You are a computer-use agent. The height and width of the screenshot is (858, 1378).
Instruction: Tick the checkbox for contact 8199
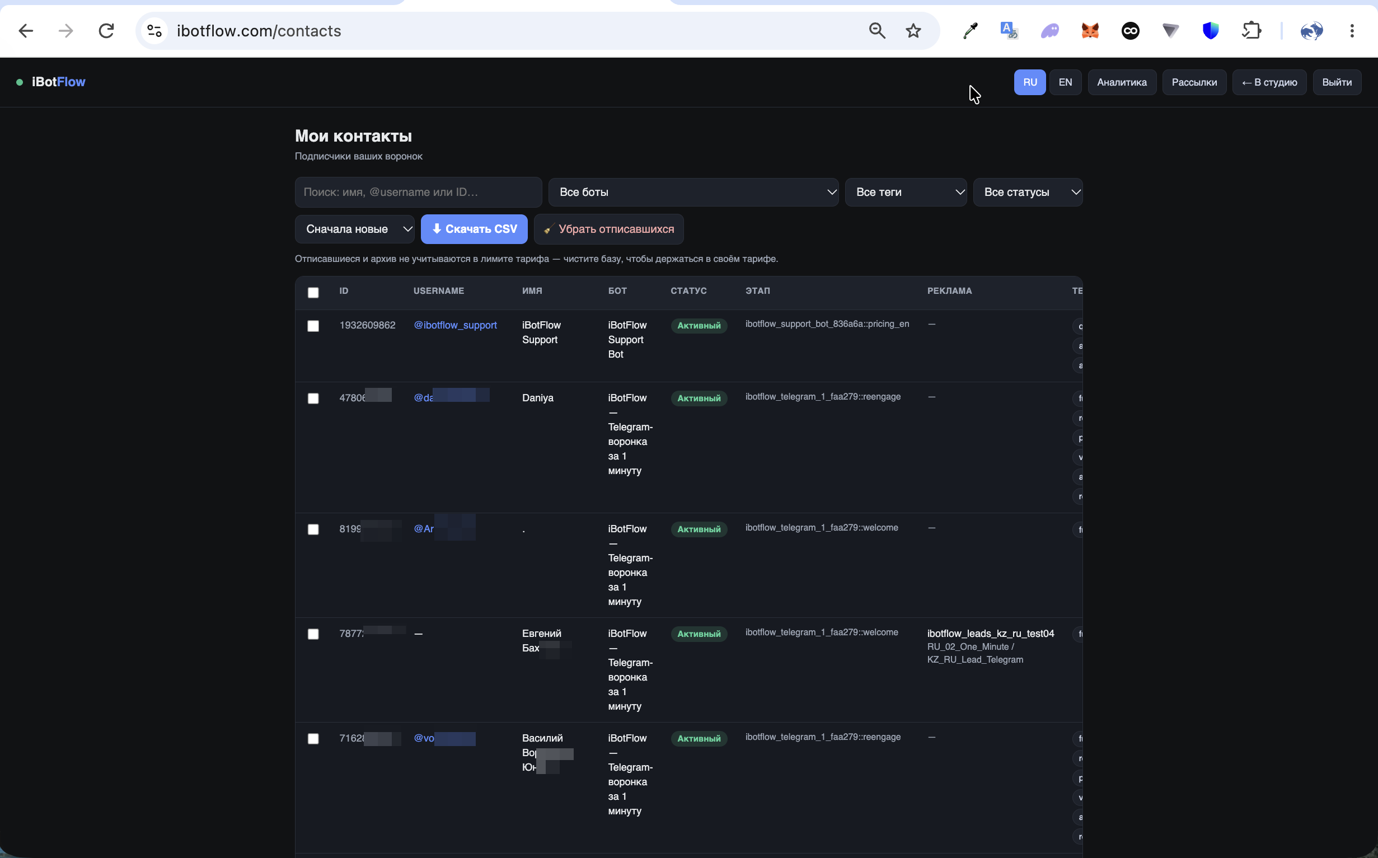313,529
